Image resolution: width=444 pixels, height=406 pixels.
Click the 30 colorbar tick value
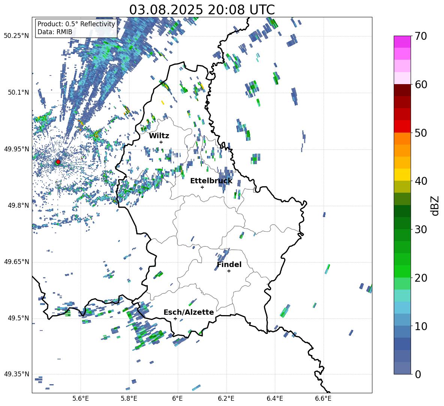[x=420, y=229]
